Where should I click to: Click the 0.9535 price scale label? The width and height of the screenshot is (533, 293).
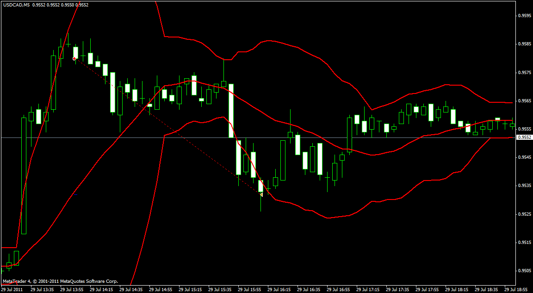[524, 186]
